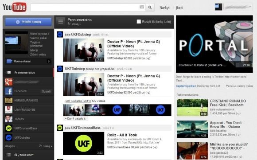The width and height of the screenshot is (257, 160).
Task: Expand Žr. viską at sidebar bottom
Action: [45, 146]
